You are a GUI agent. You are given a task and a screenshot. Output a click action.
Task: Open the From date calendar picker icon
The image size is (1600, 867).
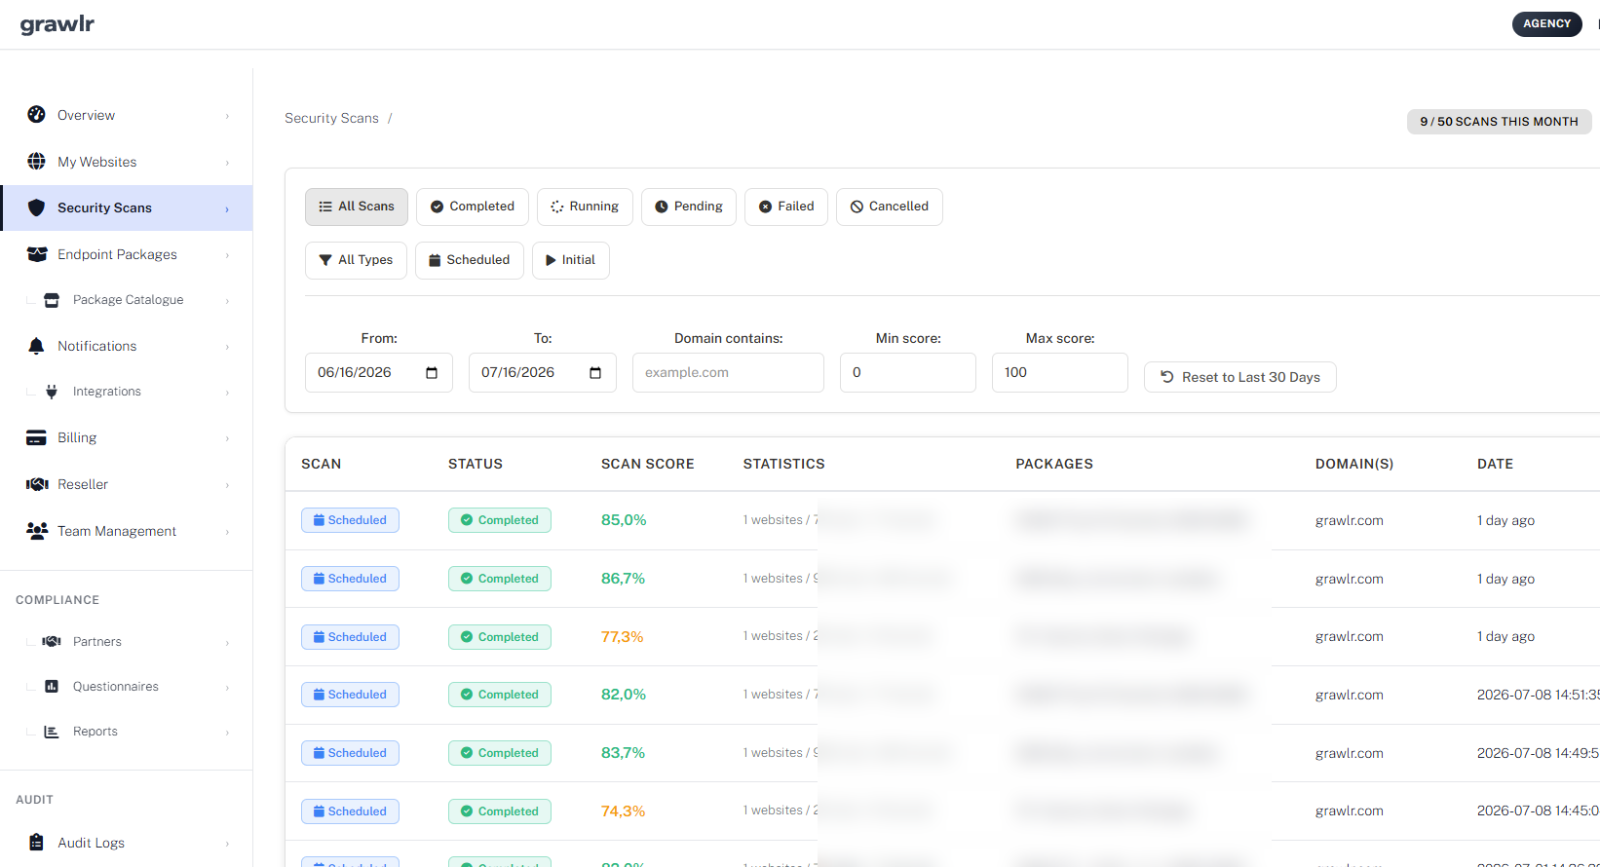(x=432, y=373)
